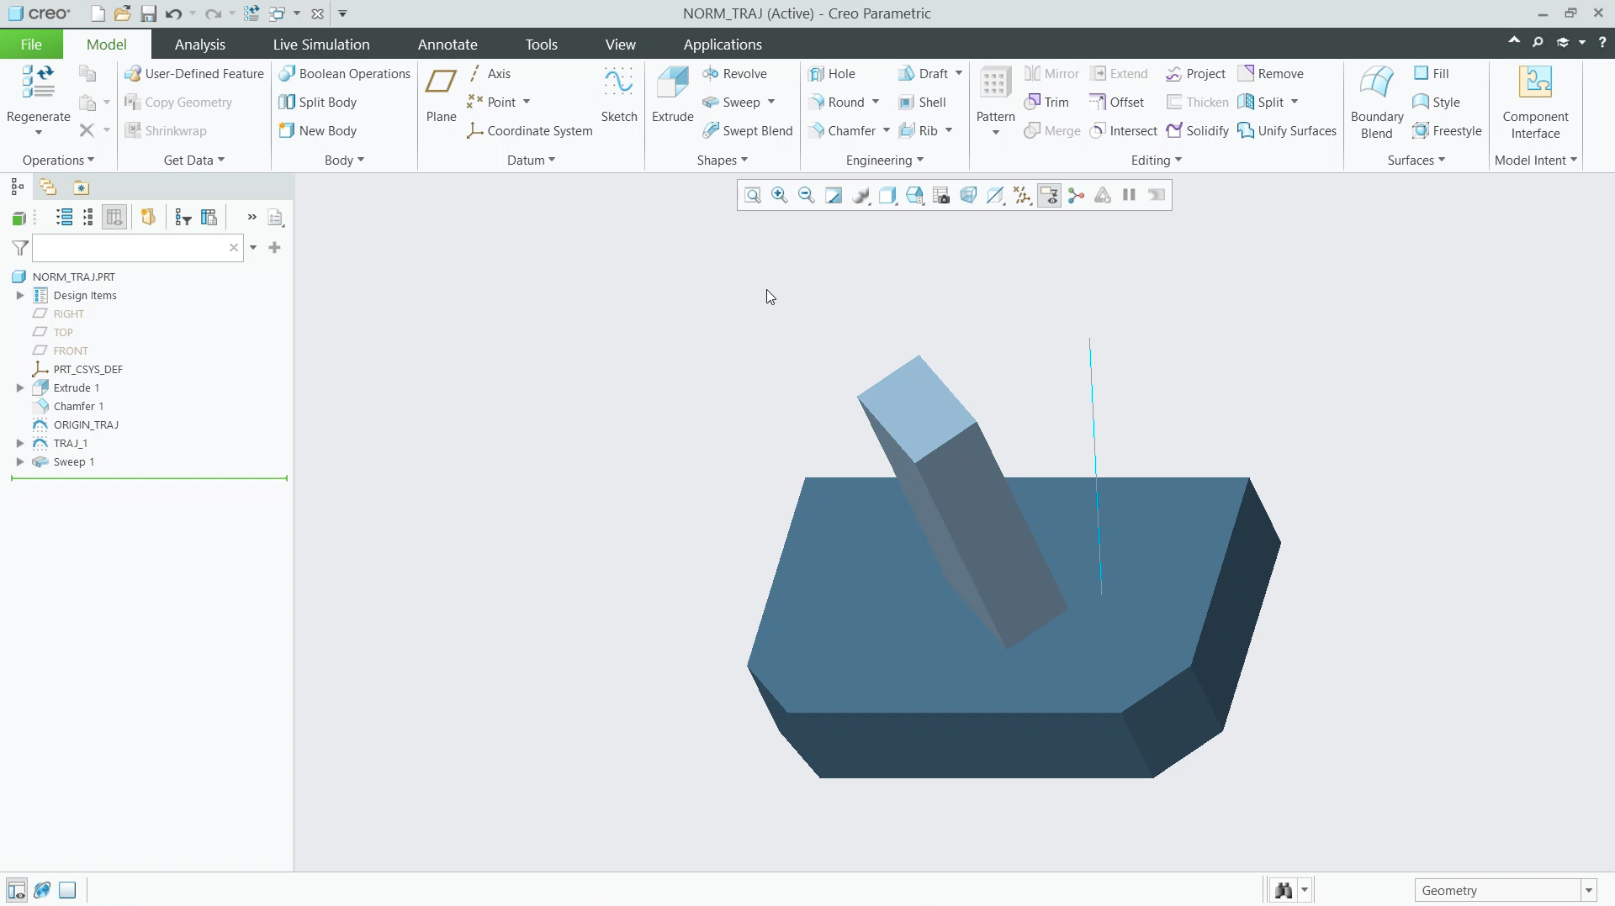Click the Zoom Out icon

[x=806, y=195]
